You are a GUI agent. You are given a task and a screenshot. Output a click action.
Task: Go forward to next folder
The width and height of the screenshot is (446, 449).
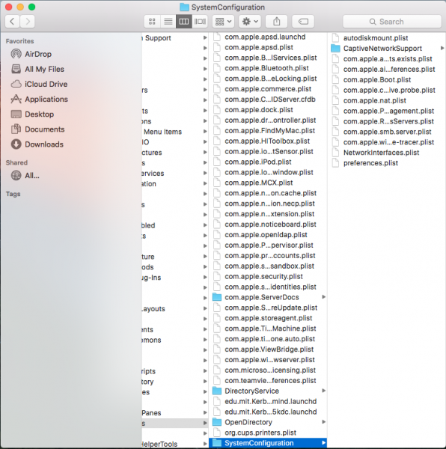click(x=28, y=22)
